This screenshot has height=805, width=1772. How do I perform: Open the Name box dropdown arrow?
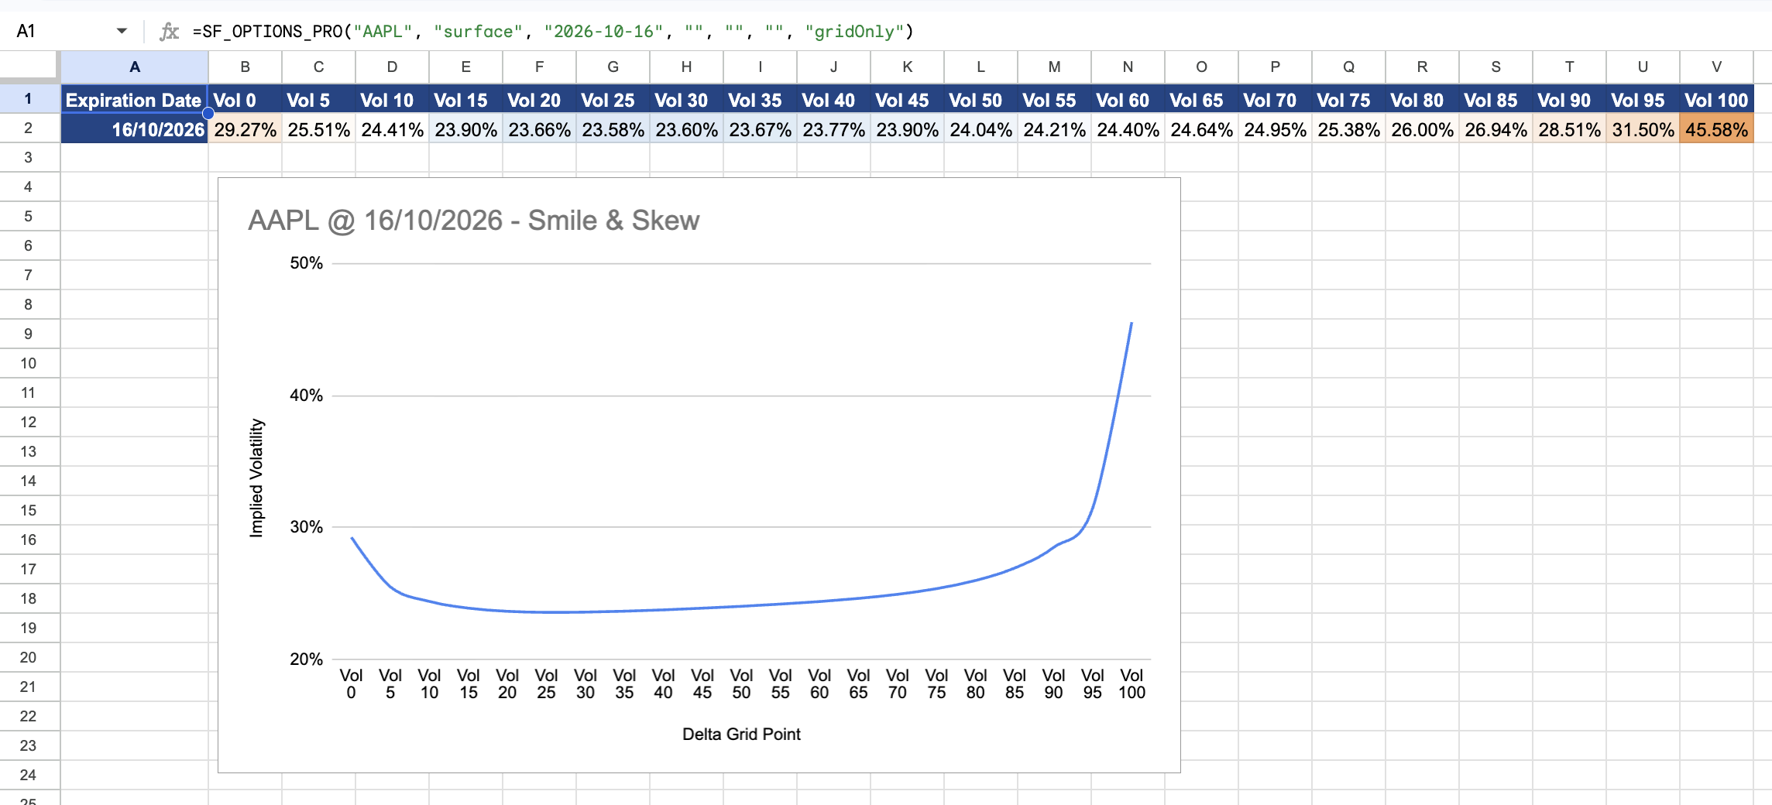tap(122, 31)
